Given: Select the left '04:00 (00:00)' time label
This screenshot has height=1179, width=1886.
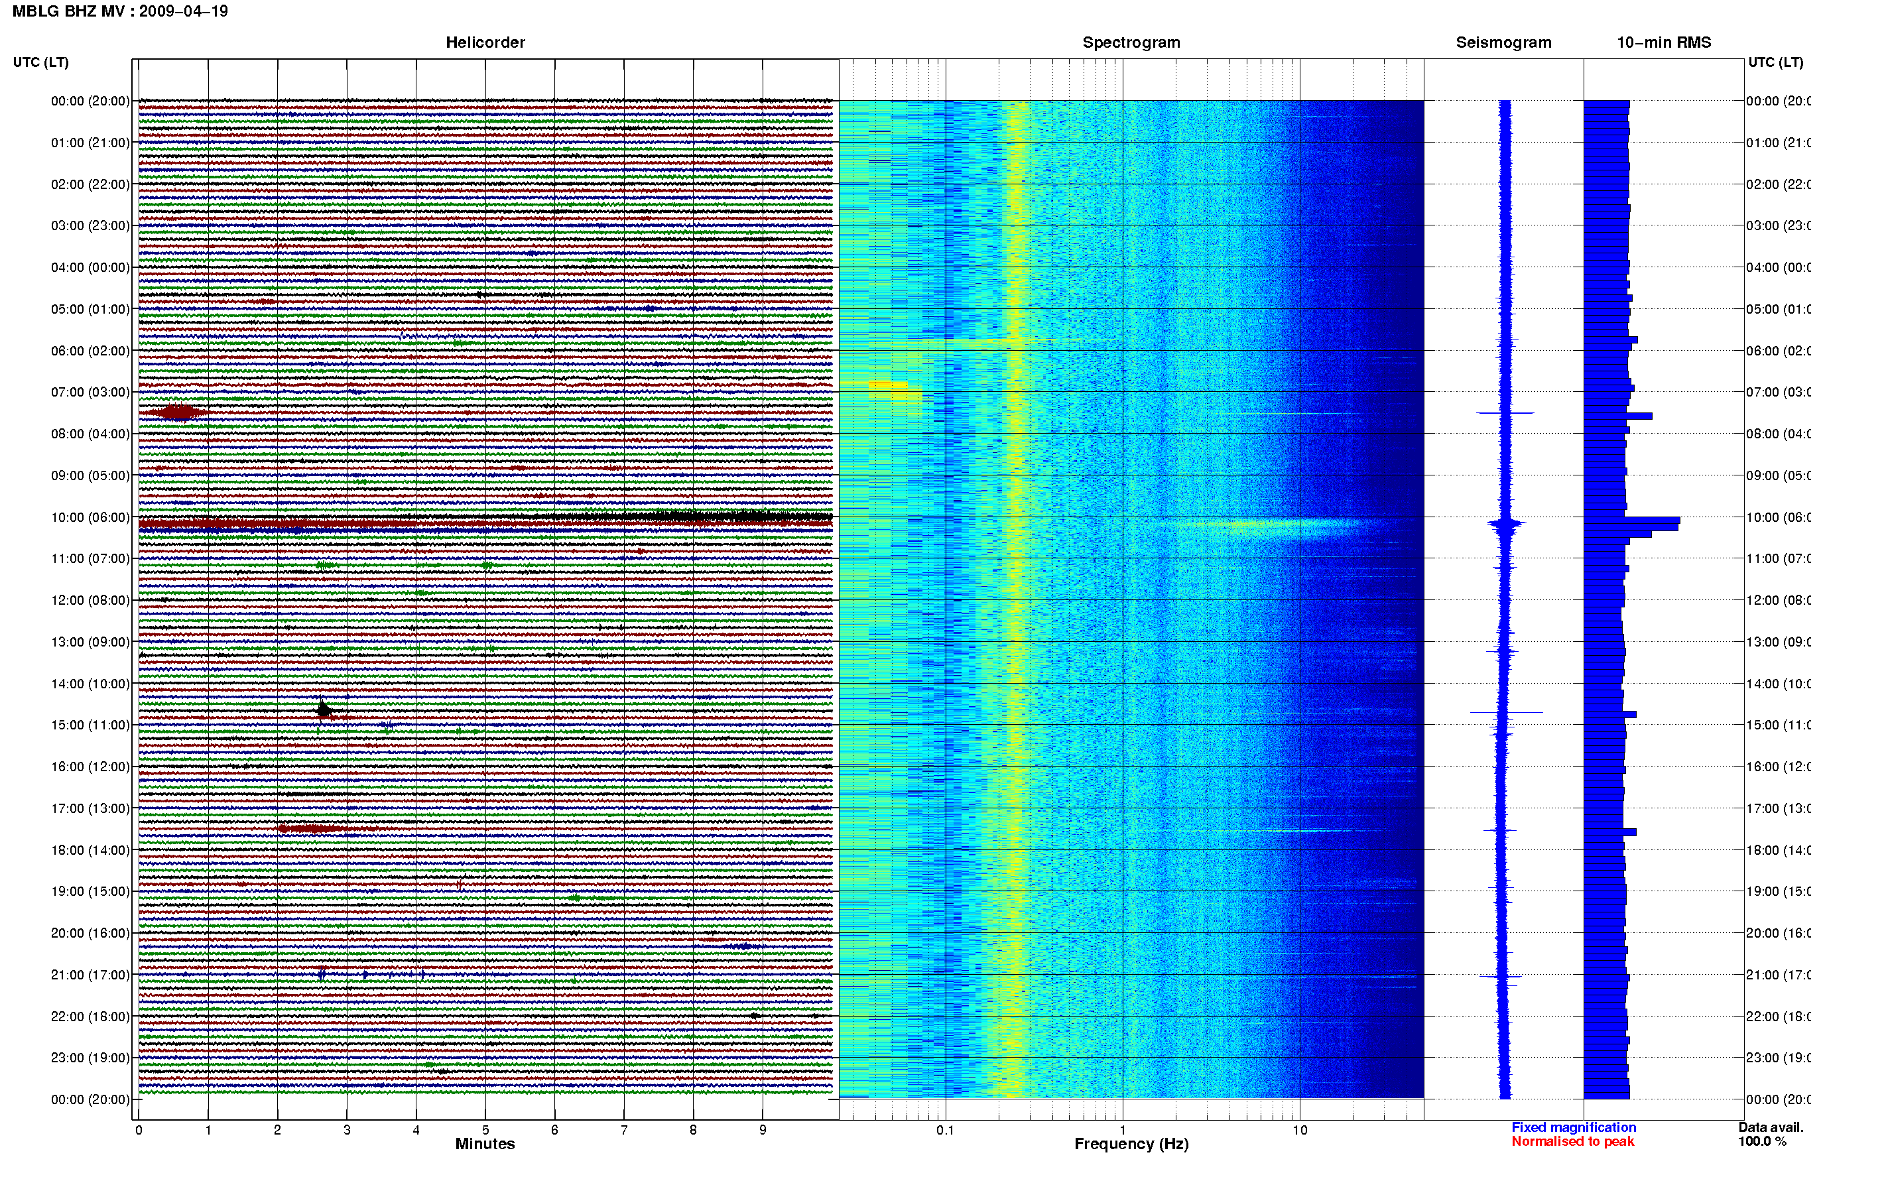Looking at the screenshot, I should [90, 267].
